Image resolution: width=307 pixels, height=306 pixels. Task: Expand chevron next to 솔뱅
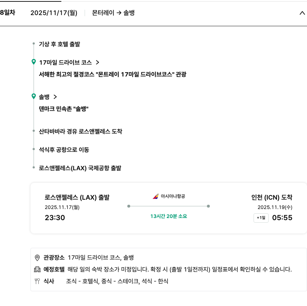coord(55,97)
